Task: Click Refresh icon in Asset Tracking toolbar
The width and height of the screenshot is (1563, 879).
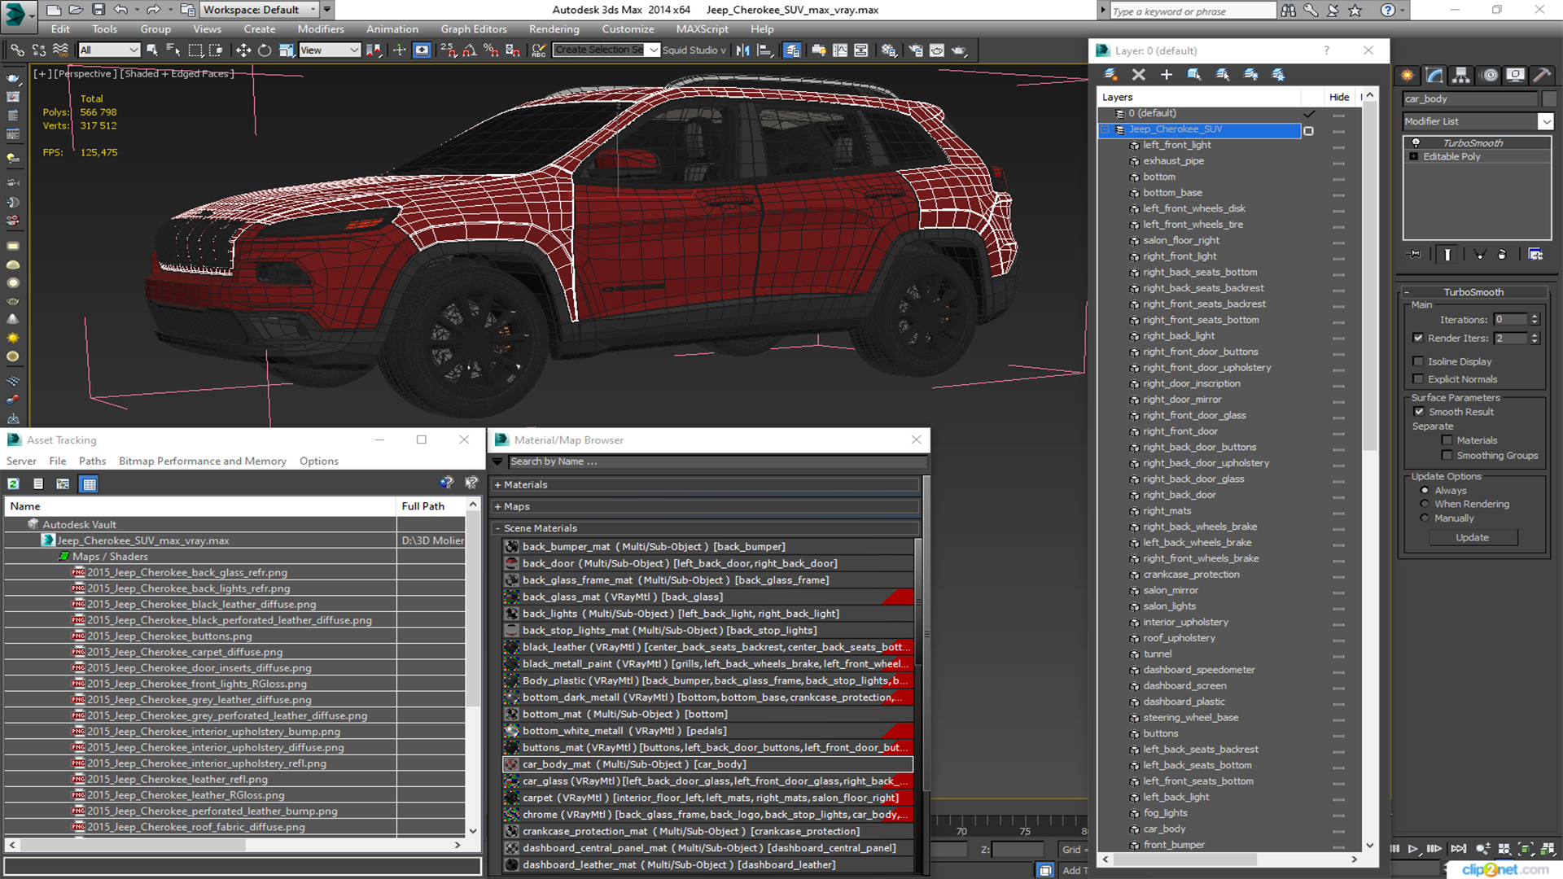Action: 14,484
